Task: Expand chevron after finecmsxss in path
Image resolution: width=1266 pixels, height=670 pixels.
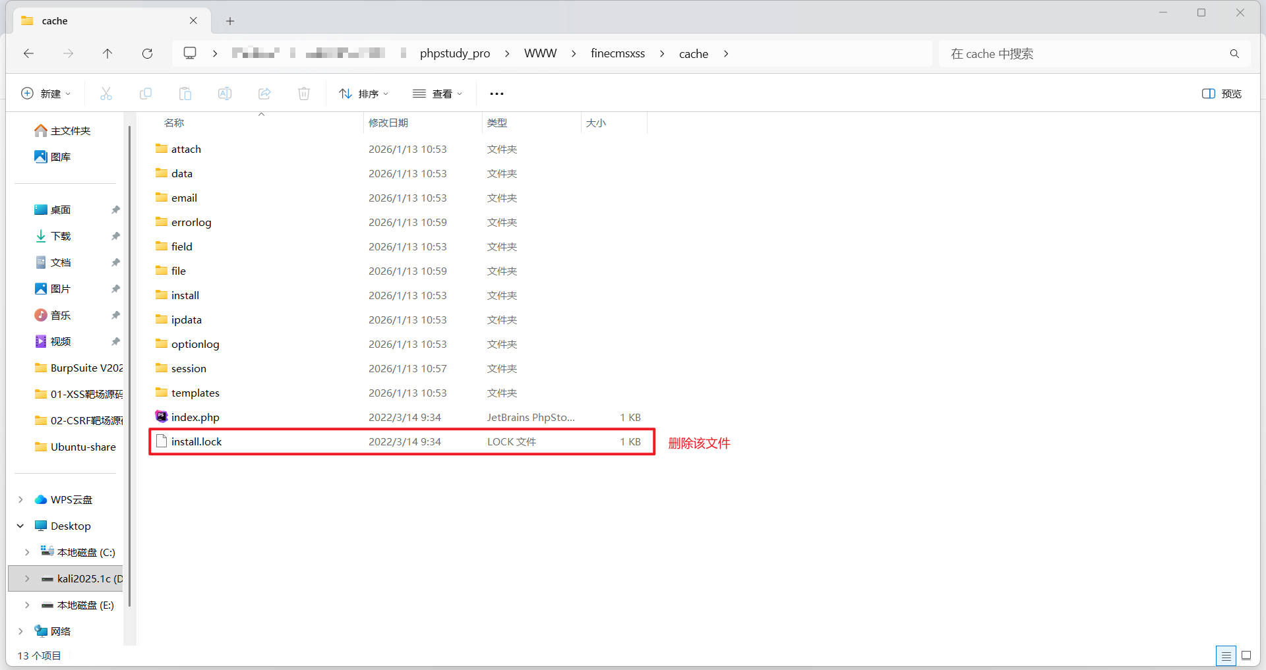Action: pyautogui.click(x=662, y=53)
